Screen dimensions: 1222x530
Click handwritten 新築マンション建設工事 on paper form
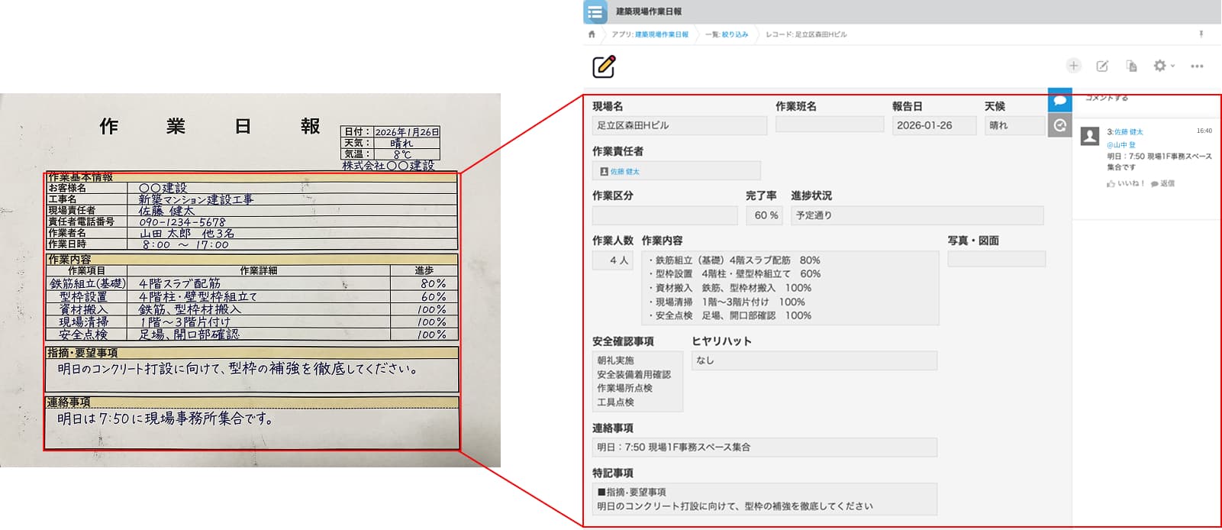195,199
